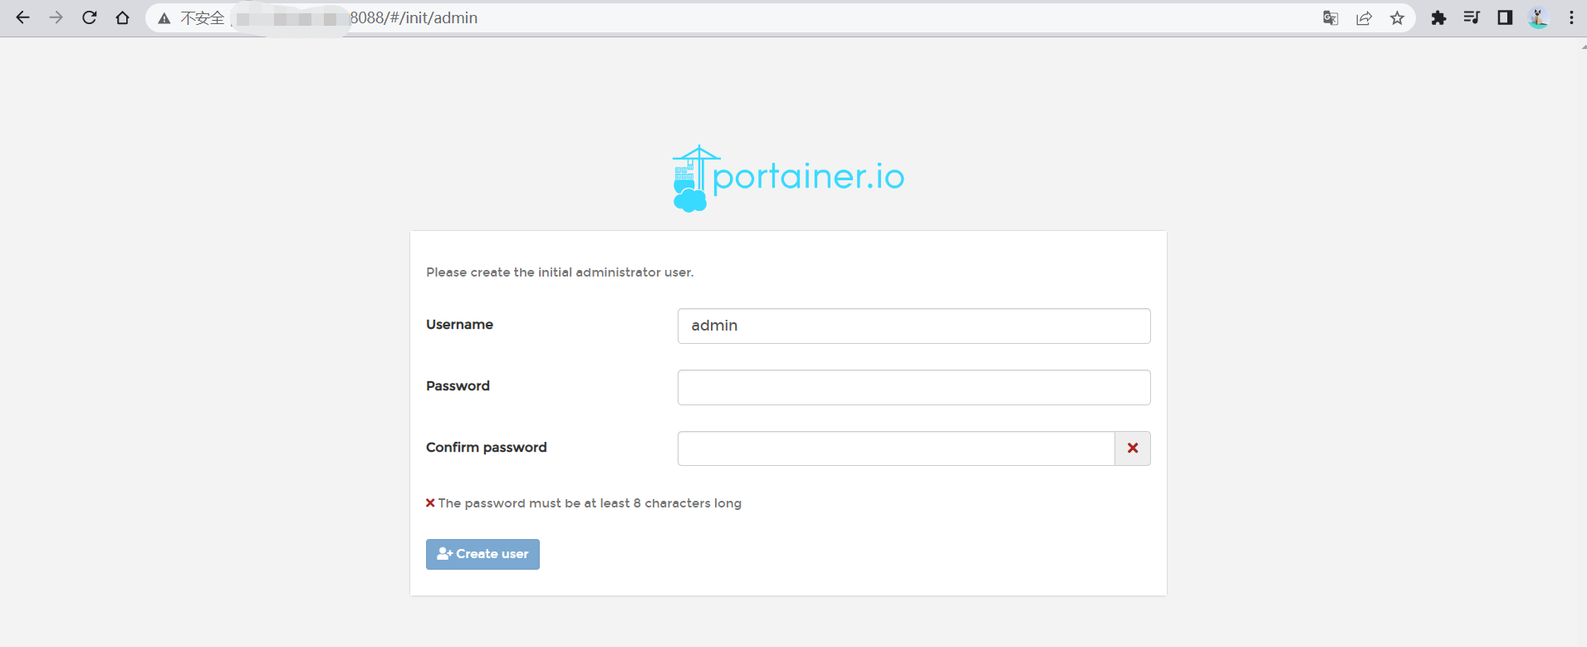Open the translate page icon

(1330, 18)
